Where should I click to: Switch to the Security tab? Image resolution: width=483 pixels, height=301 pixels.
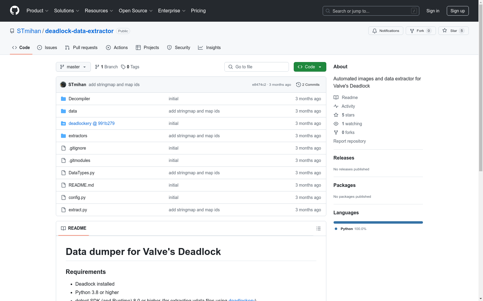tap(179, 48)
